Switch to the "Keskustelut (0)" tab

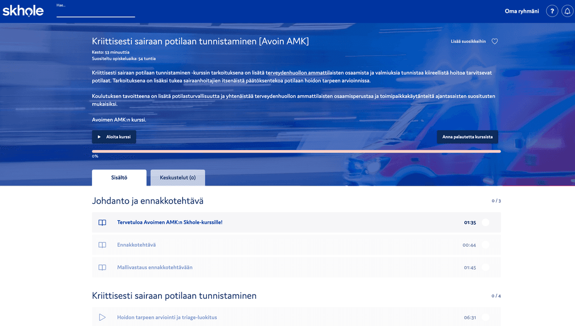tap(177, 178)
